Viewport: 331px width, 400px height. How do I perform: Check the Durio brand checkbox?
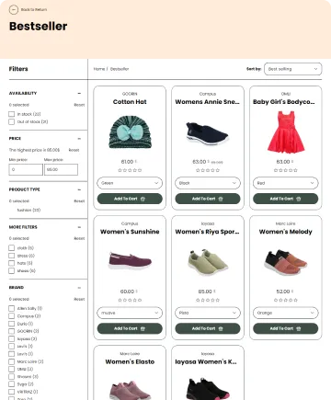coord(12,324)
